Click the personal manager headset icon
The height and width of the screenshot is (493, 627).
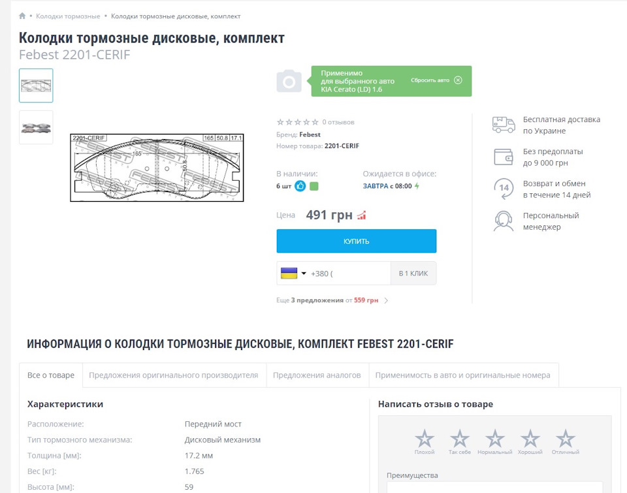tap(504, 221)
